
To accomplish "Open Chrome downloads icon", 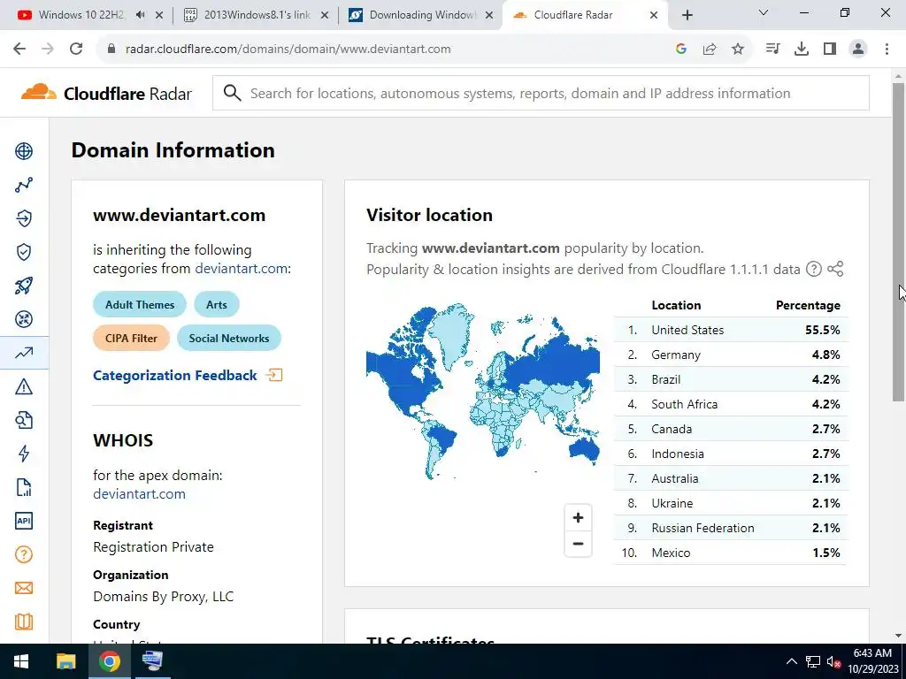I will pyautogui.click(x=802, y=50).
